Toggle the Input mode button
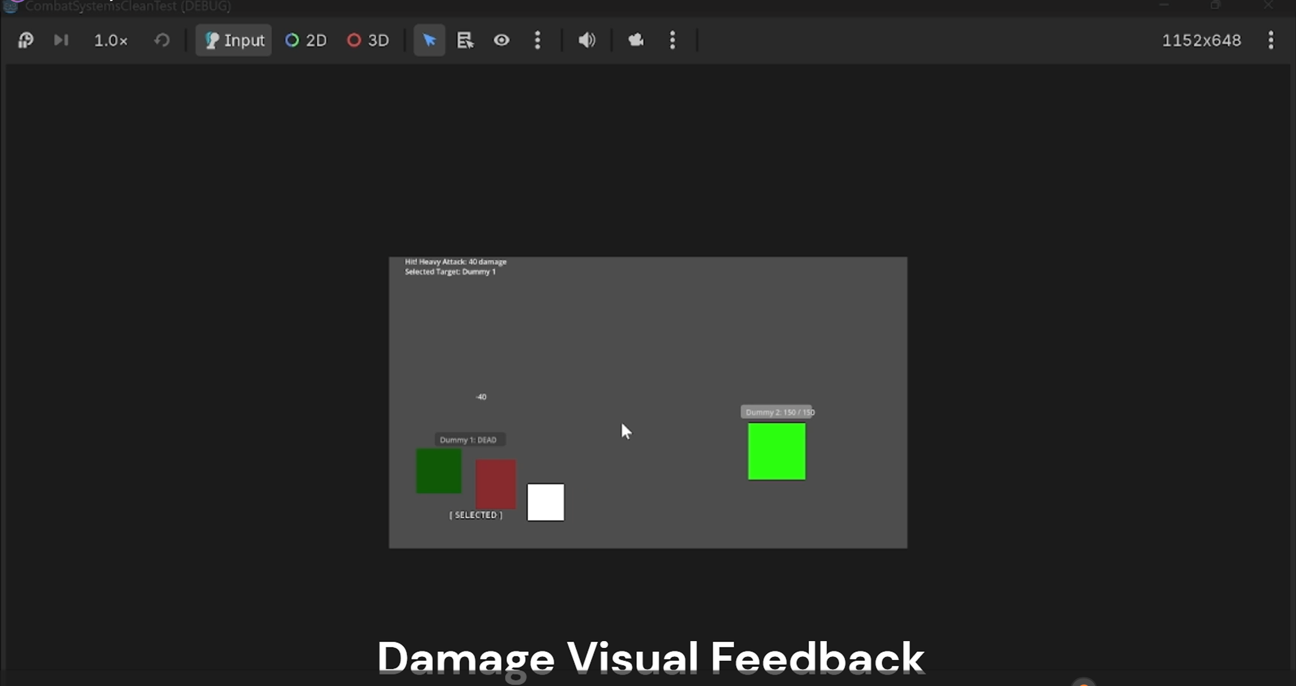 [234, 40]
